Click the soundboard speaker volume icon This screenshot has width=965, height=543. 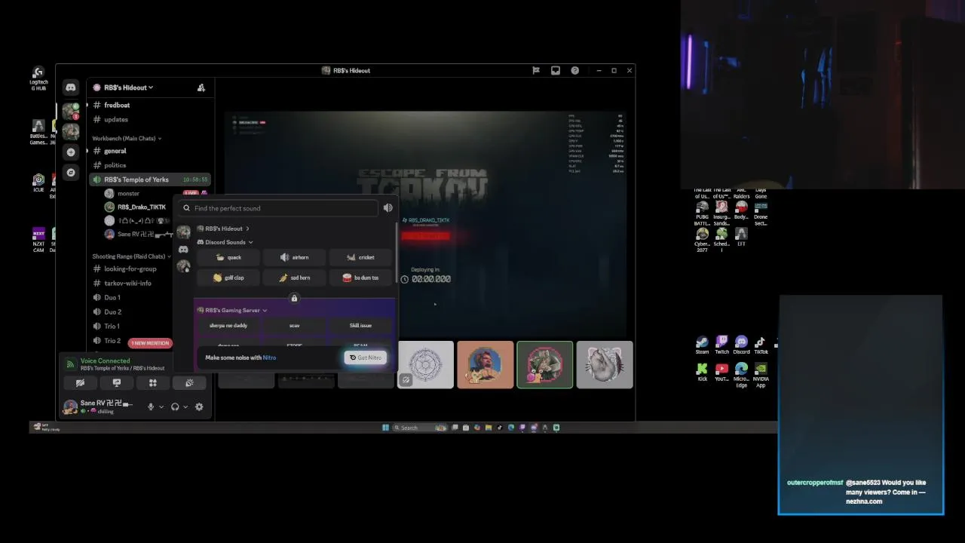tap(388, 208)
